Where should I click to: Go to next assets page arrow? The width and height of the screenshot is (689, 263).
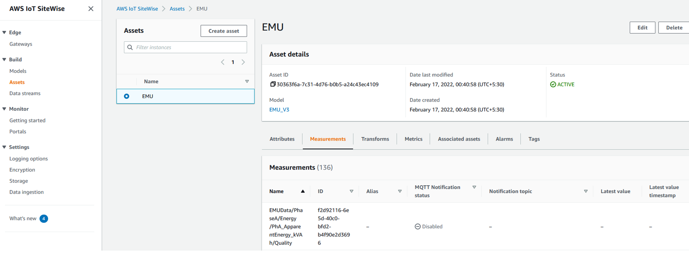243,62
